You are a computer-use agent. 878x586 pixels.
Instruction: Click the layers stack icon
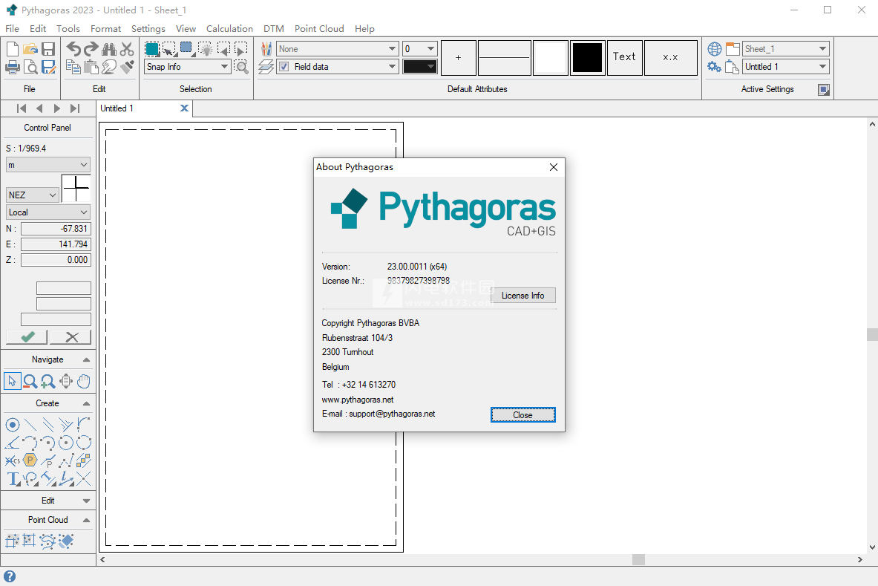coord(266,68)
